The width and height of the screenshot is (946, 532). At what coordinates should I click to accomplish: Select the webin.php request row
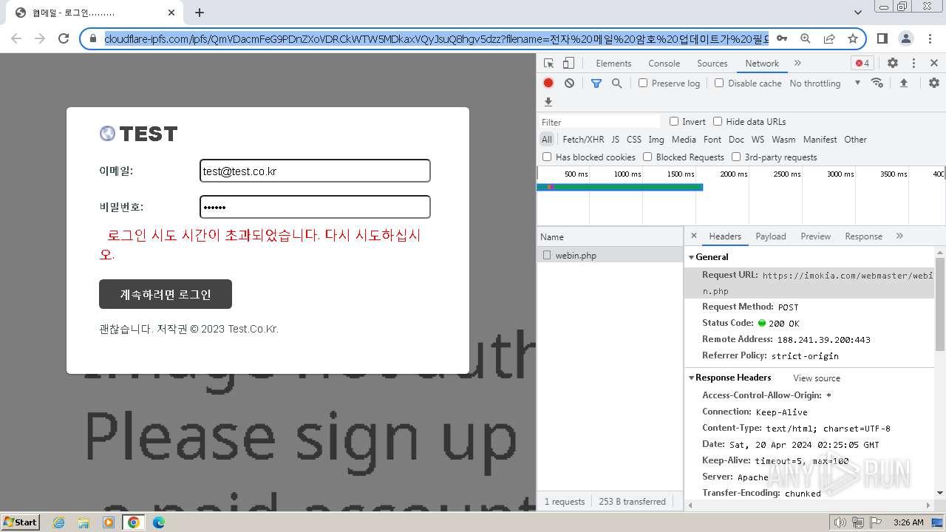pyautogui.click(x=610, y=255)
